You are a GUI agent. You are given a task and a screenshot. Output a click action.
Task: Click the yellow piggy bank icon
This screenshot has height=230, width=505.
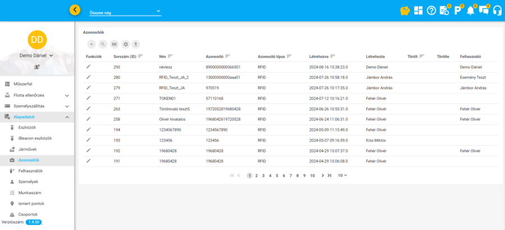pos(404,10)
